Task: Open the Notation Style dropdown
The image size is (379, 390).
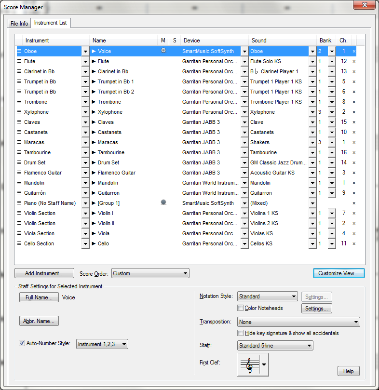Action: point(267,296)
